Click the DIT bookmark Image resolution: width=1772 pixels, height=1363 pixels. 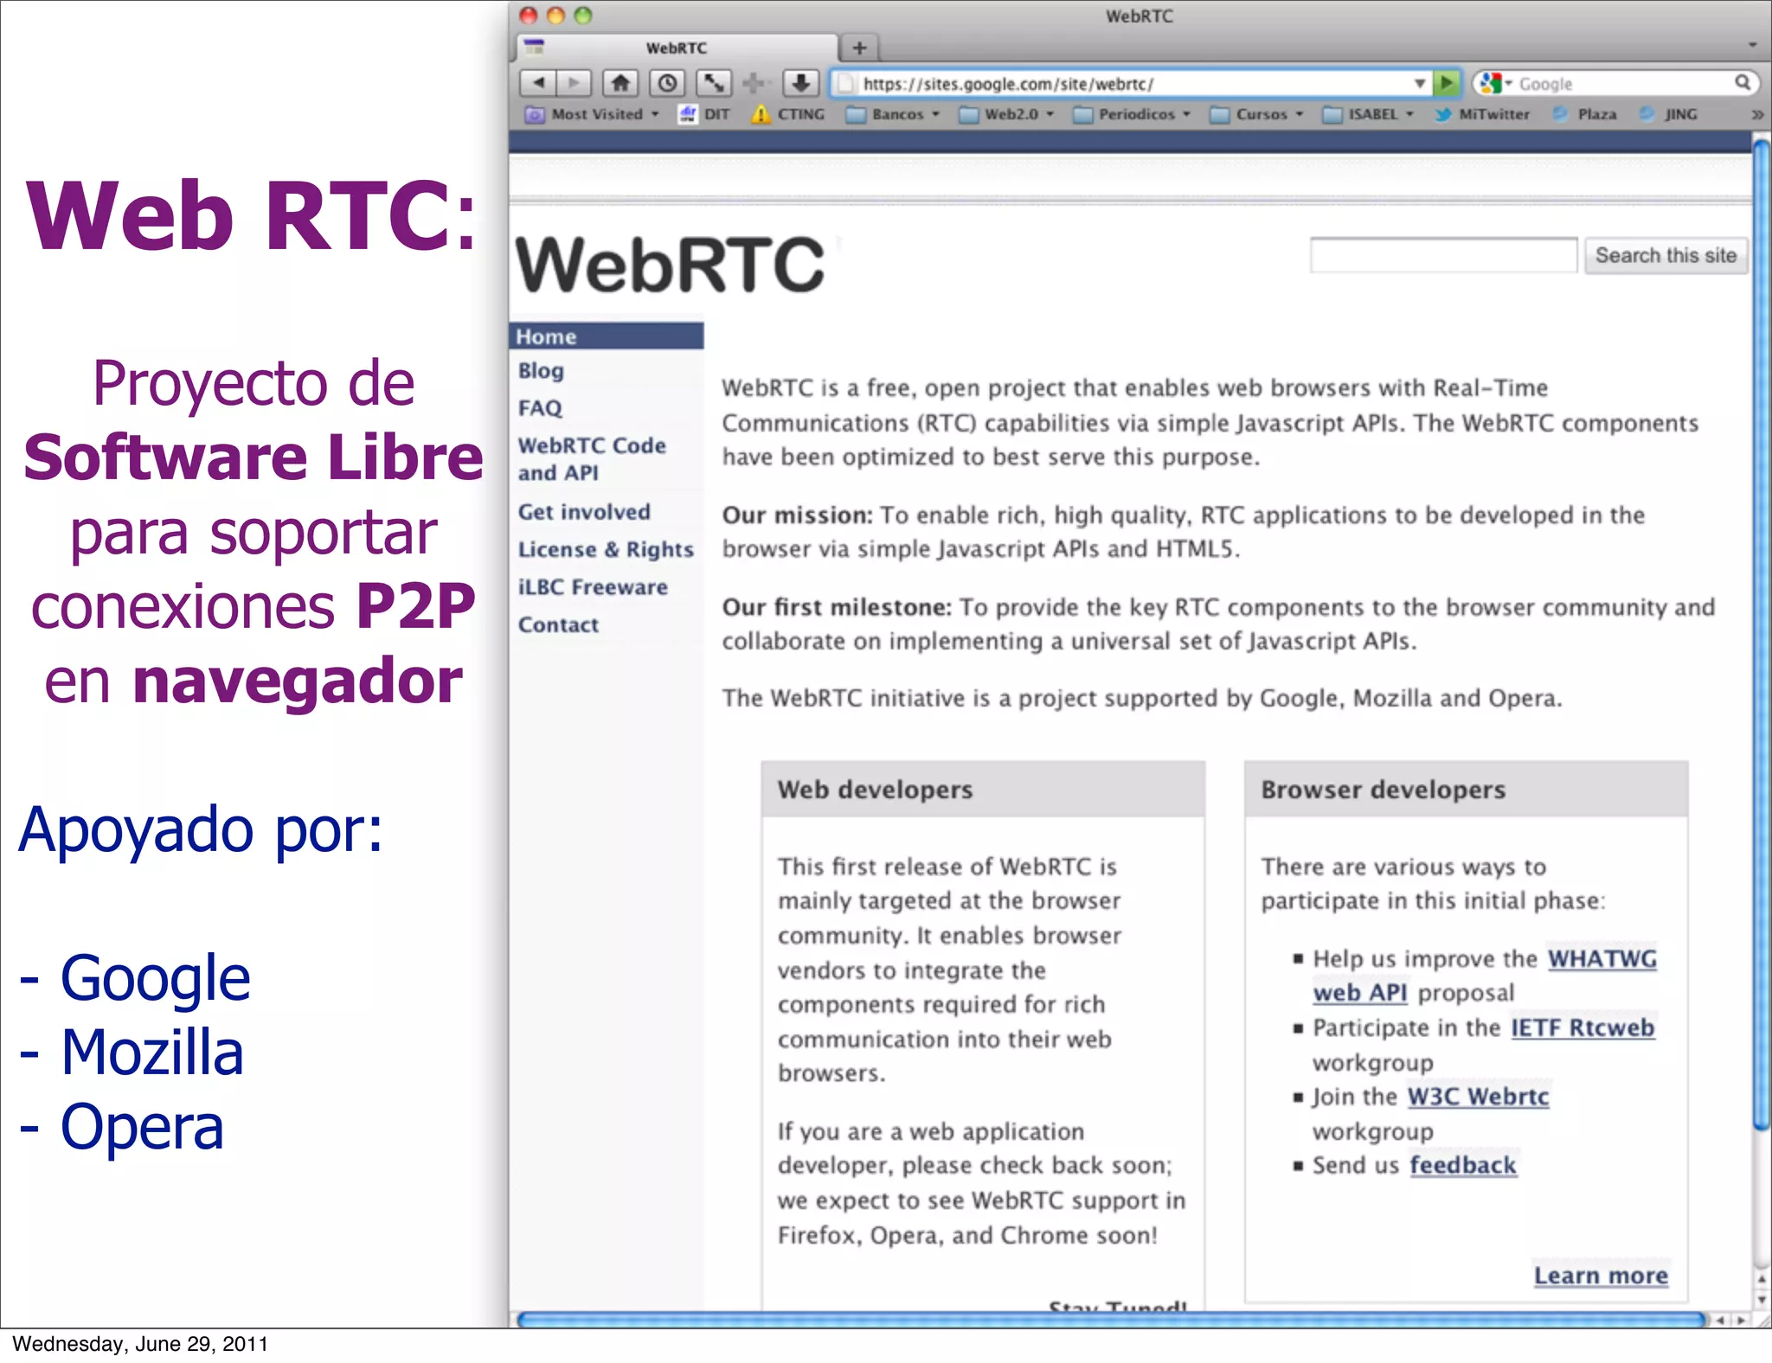[x=705, y=114]
